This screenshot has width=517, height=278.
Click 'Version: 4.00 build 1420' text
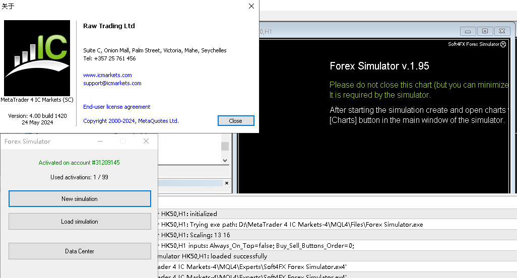(37, 116)
